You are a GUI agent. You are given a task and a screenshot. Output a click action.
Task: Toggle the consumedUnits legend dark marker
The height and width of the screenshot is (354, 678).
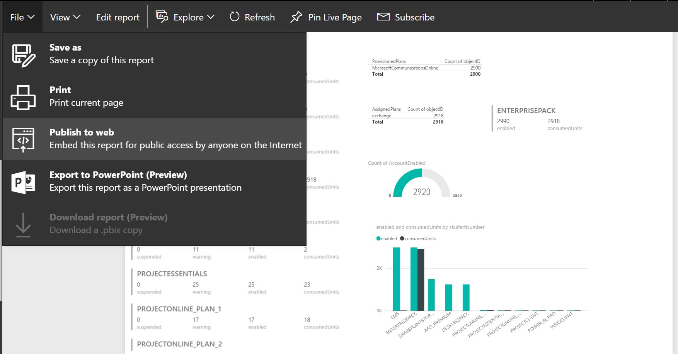(x=402, y=239)
